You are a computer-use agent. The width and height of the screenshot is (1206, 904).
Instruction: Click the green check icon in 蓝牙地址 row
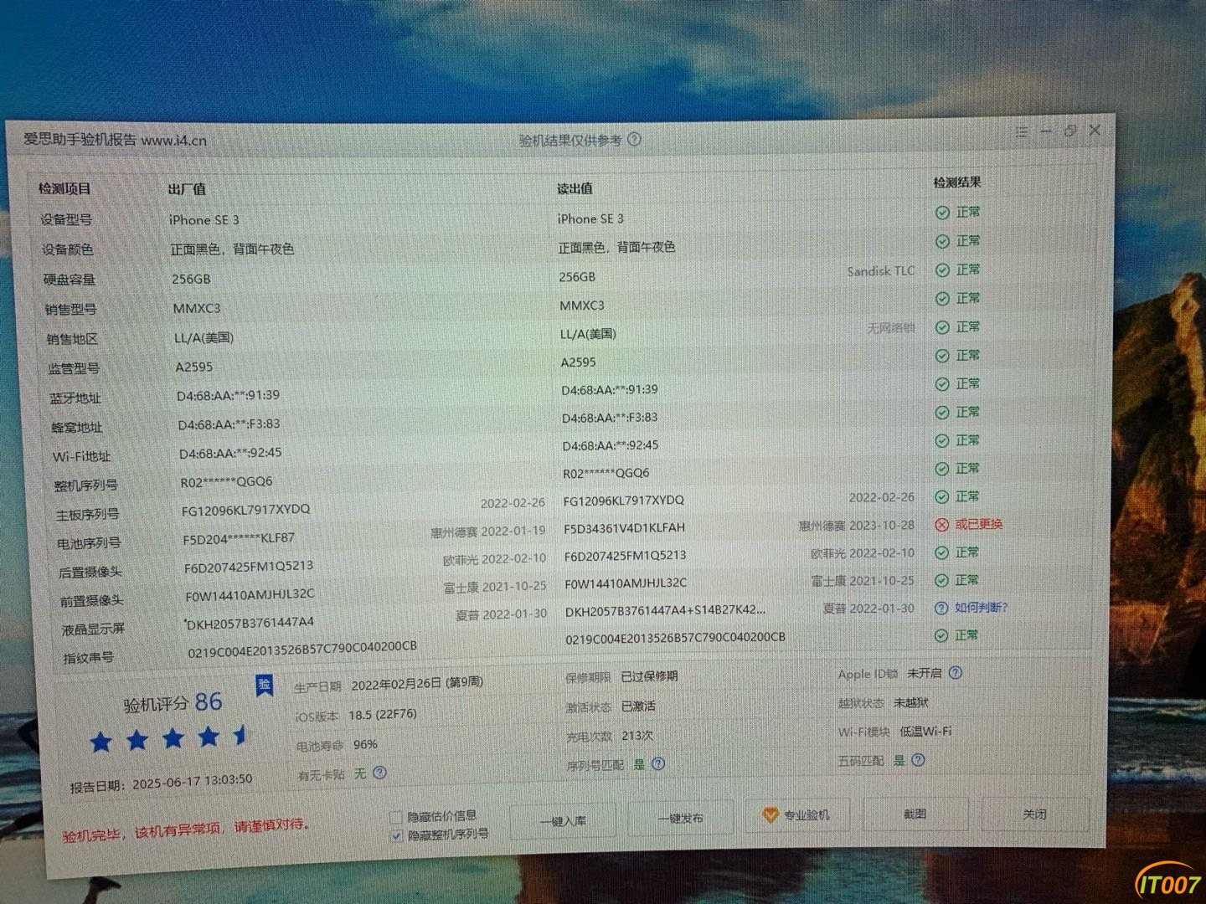point(942,384)
